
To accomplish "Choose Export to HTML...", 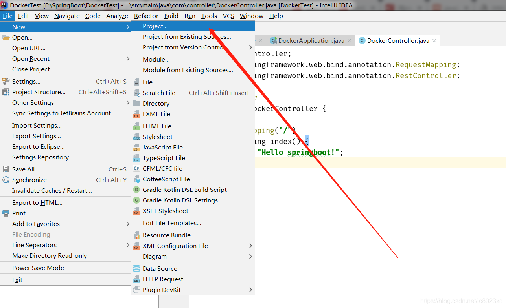I will point(65,202).
